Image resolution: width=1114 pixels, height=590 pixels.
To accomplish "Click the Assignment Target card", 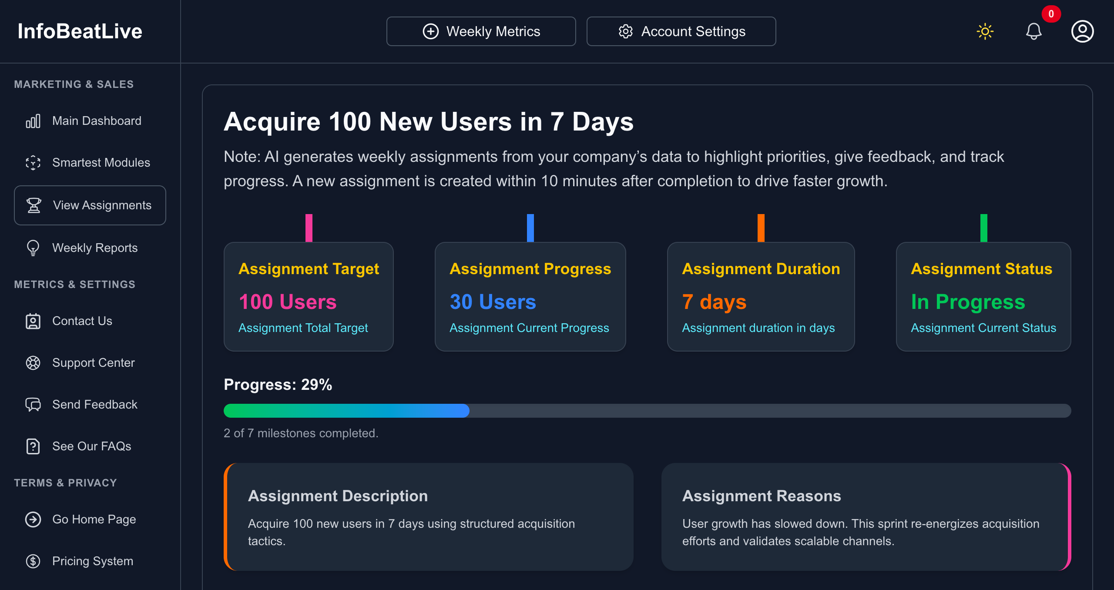I will point(309,297).
